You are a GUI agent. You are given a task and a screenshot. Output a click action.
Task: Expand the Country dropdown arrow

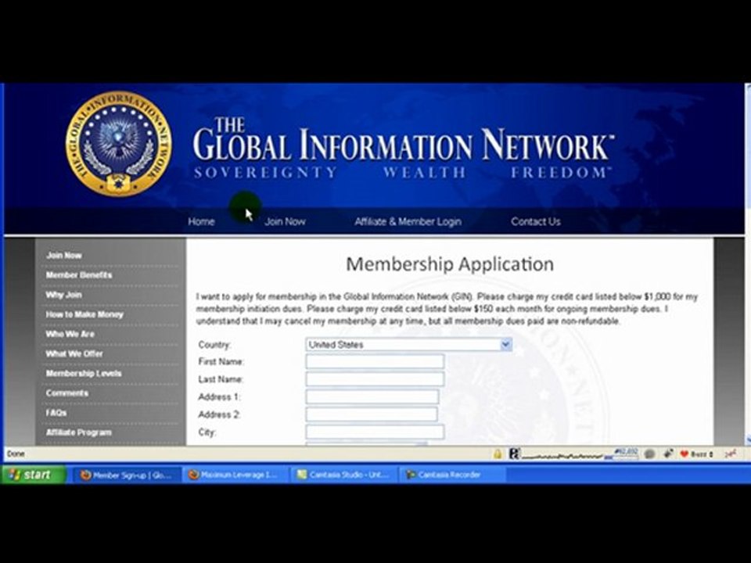click(506, 344)
